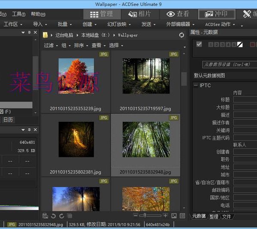Open the 排序 (Sort) dropdown
The height and width of the screenshot is (229, 257).
coord(80,45)
